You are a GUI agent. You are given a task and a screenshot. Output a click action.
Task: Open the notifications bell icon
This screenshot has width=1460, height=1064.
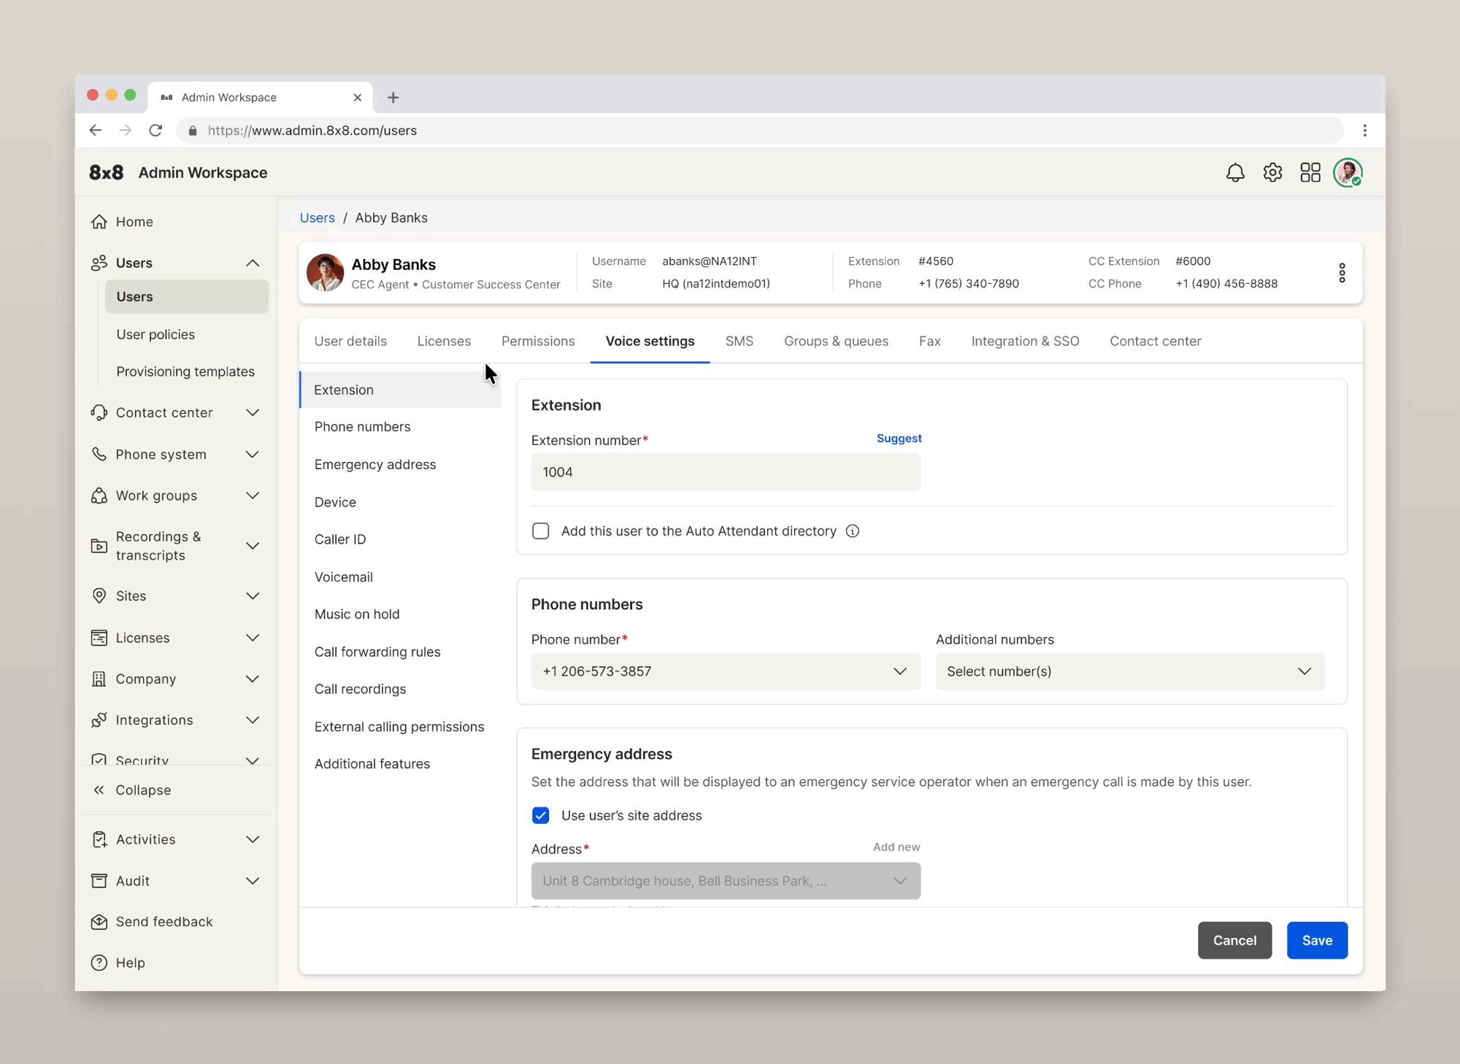click(x=1235, y=173)
